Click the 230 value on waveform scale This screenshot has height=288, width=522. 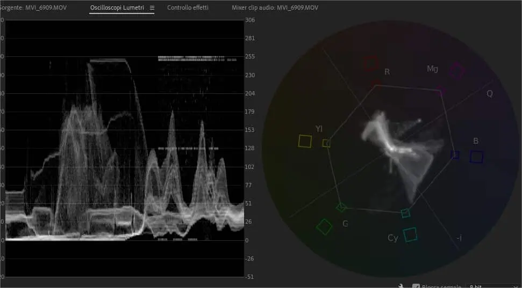click(250, 75)
